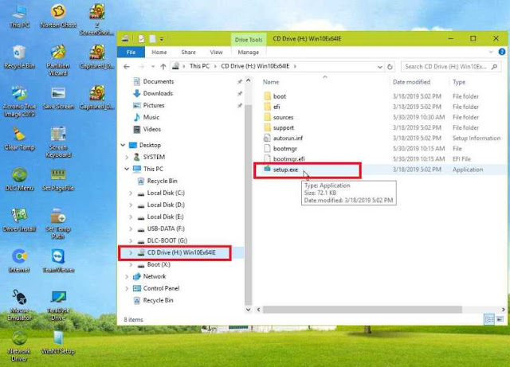Viewport: 510px width, 367px height.
Task: Select Boot (X:) drive in tree
Action: 159,264
